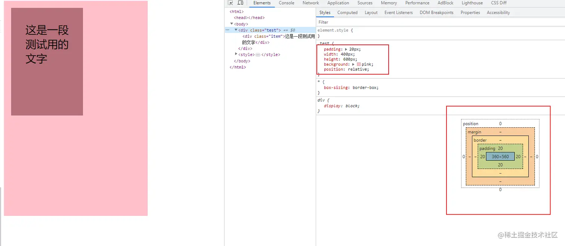Open the Console tab
This screenshot has height=246, width=565.
pyautogui.click(x=287, y=3)
